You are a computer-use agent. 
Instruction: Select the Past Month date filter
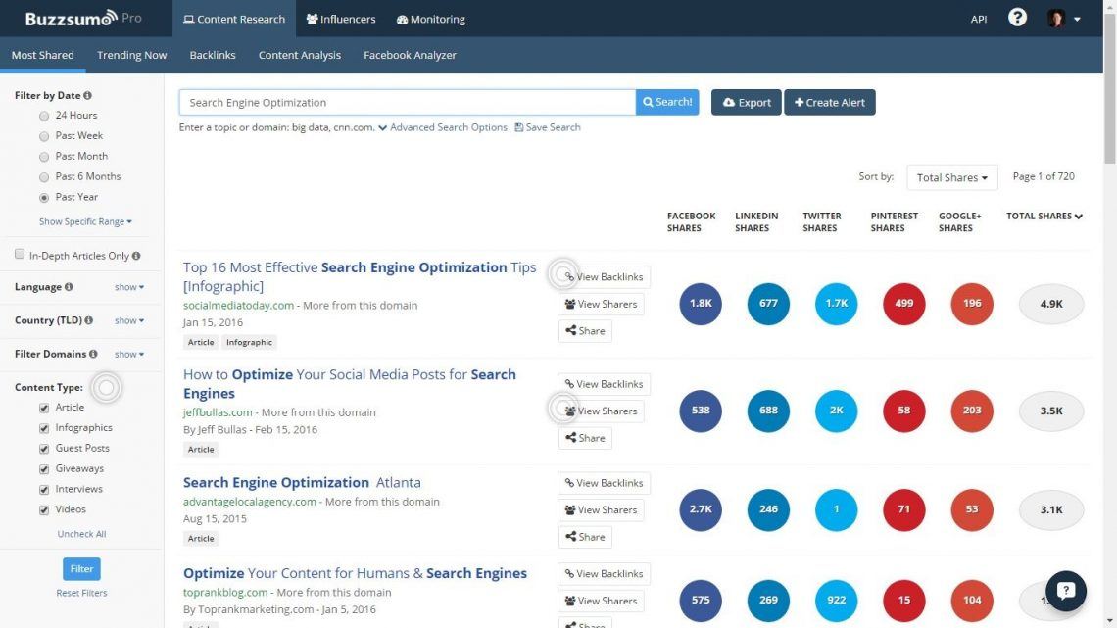coord(44,156)
